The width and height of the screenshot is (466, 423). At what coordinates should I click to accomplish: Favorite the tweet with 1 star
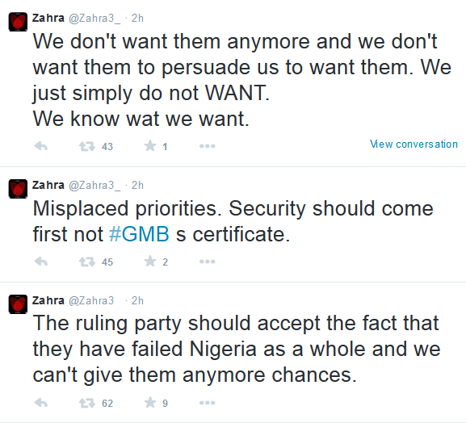(150, 146)
